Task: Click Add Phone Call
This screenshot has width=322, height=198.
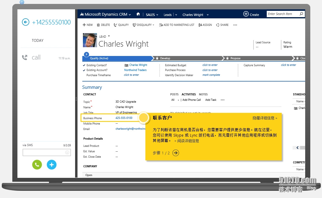Action: pyautogui.click(x=192, y=100)
